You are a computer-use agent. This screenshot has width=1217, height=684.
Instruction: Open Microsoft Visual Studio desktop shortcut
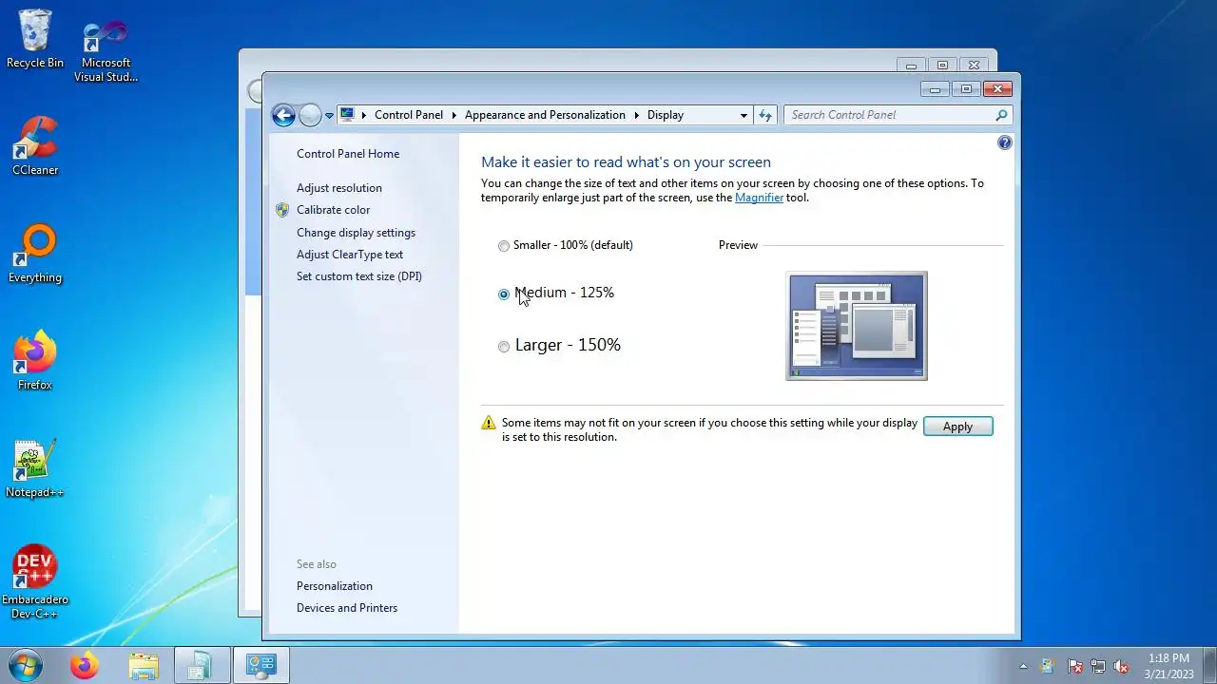tap(106, 49)
